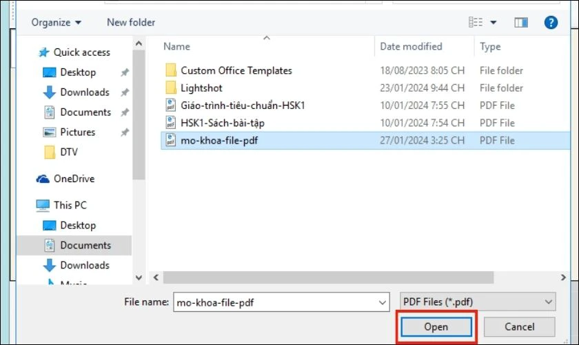Screen dimensions: 579x345
Task: Click date 18/08/2023 8:05 CH cell
Action: click(422, 70)
